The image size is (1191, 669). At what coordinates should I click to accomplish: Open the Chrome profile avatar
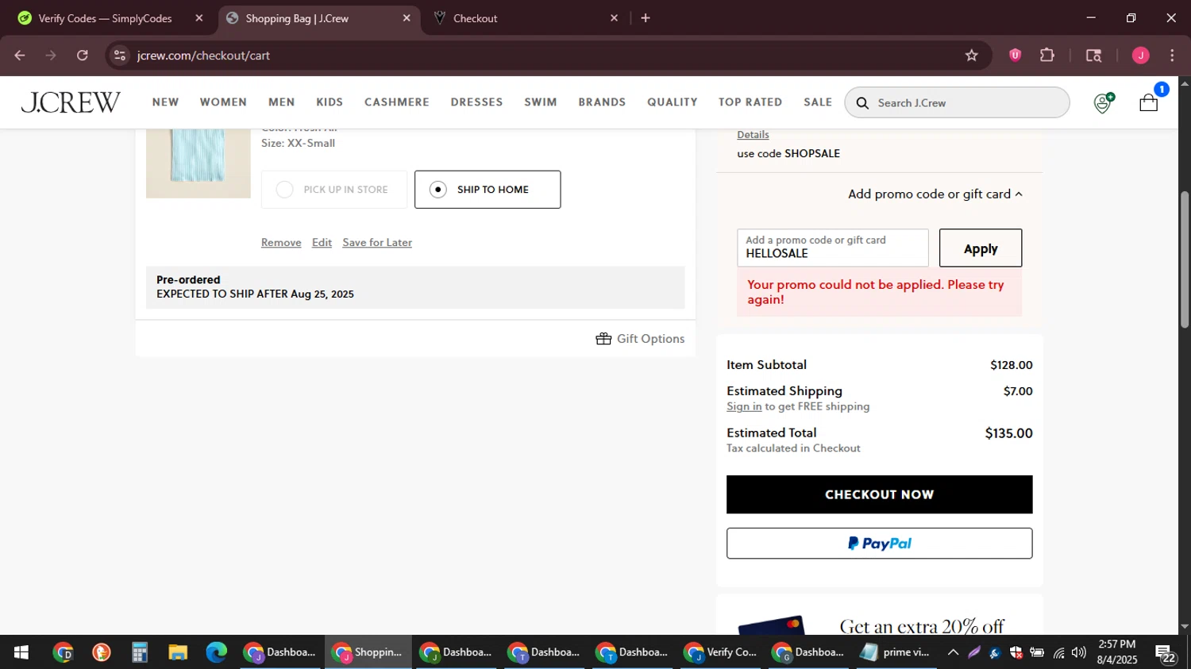(x=1140, y=56)
